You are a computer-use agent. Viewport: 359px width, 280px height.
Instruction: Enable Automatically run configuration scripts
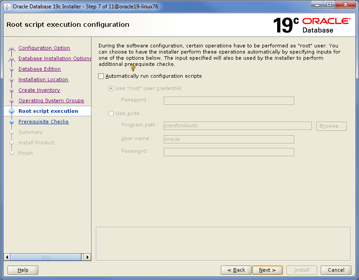pos(101,76)
